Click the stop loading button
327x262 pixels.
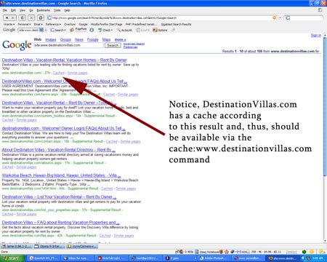click(x=31, y=17)
